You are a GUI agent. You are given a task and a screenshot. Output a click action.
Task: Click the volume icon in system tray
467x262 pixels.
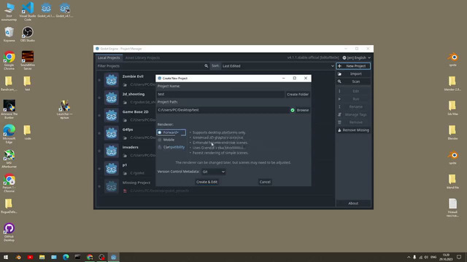pos(426,257)
